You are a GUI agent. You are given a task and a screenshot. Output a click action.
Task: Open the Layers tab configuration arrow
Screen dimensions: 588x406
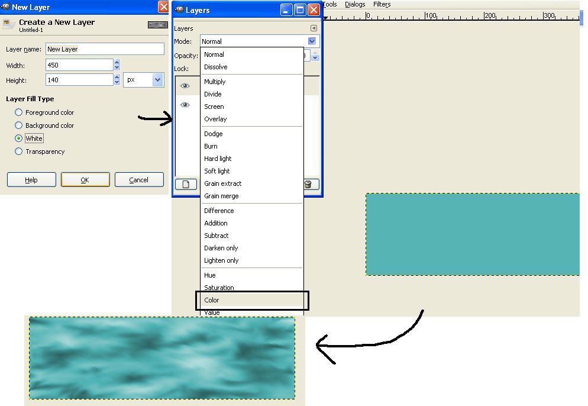(x=314, y=28)
